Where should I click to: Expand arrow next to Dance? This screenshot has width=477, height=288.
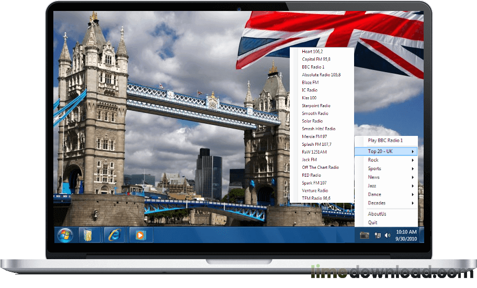413,194
